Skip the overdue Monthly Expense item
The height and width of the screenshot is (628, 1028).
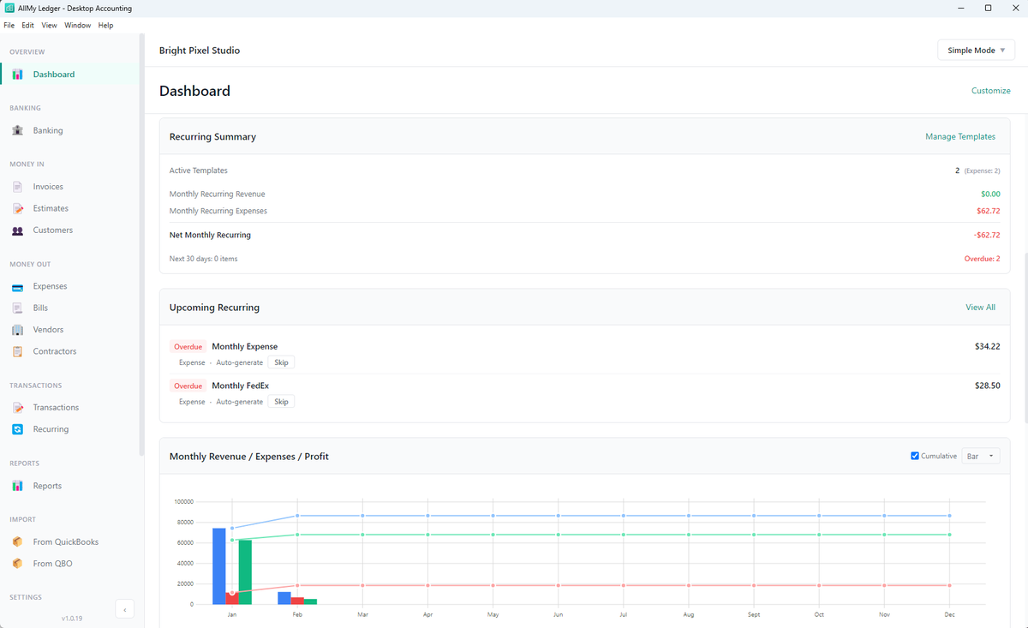coord(281,362)
